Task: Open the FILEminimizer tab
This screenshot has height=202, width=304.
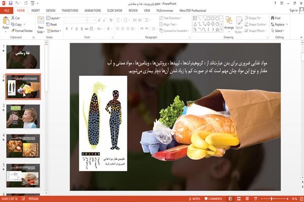Action: [x=165, y=11]
